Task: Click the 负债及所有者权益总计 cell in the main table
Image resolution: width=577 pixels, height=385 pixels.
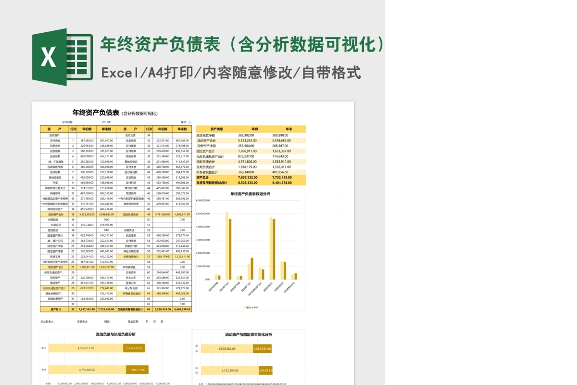Action: 130,309
